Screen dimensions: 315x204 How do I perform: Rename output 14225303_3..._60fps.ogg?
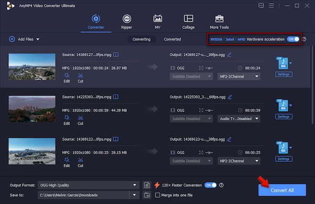pos(230,97)
